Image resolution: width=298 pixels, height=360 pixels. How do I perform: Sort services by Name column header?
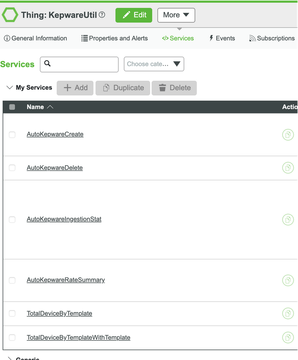35,107
